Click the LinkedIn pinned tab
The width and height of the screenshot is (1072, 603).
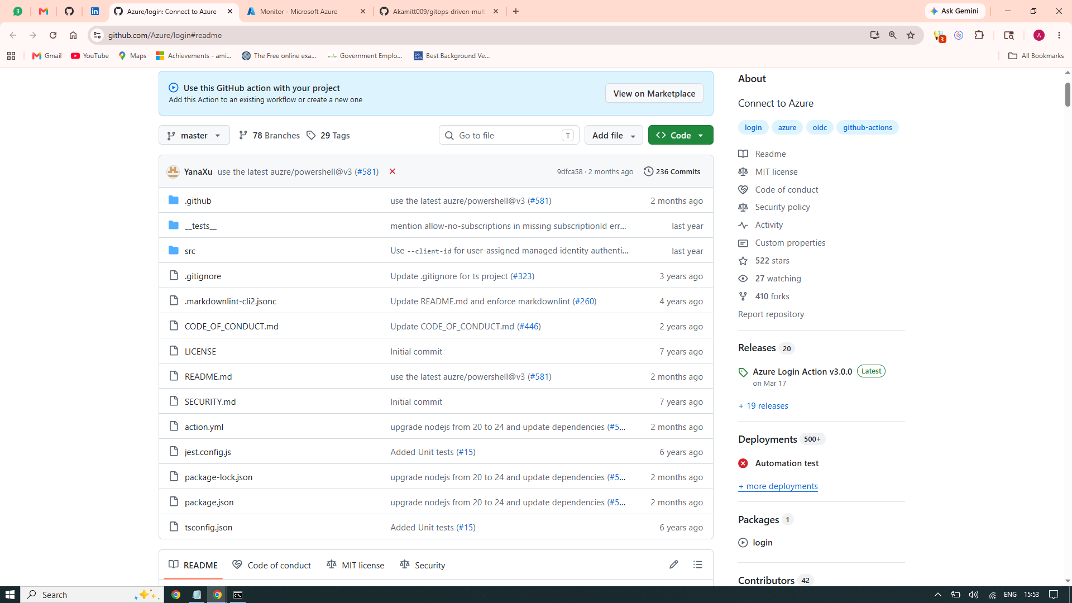click(x=95, y=11)
